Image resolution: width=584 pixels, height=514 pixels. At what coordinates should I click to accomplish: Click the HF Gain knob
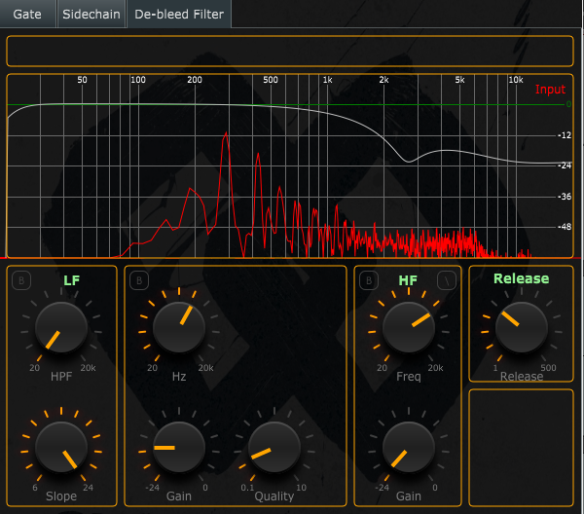click(x=409, y=447)
